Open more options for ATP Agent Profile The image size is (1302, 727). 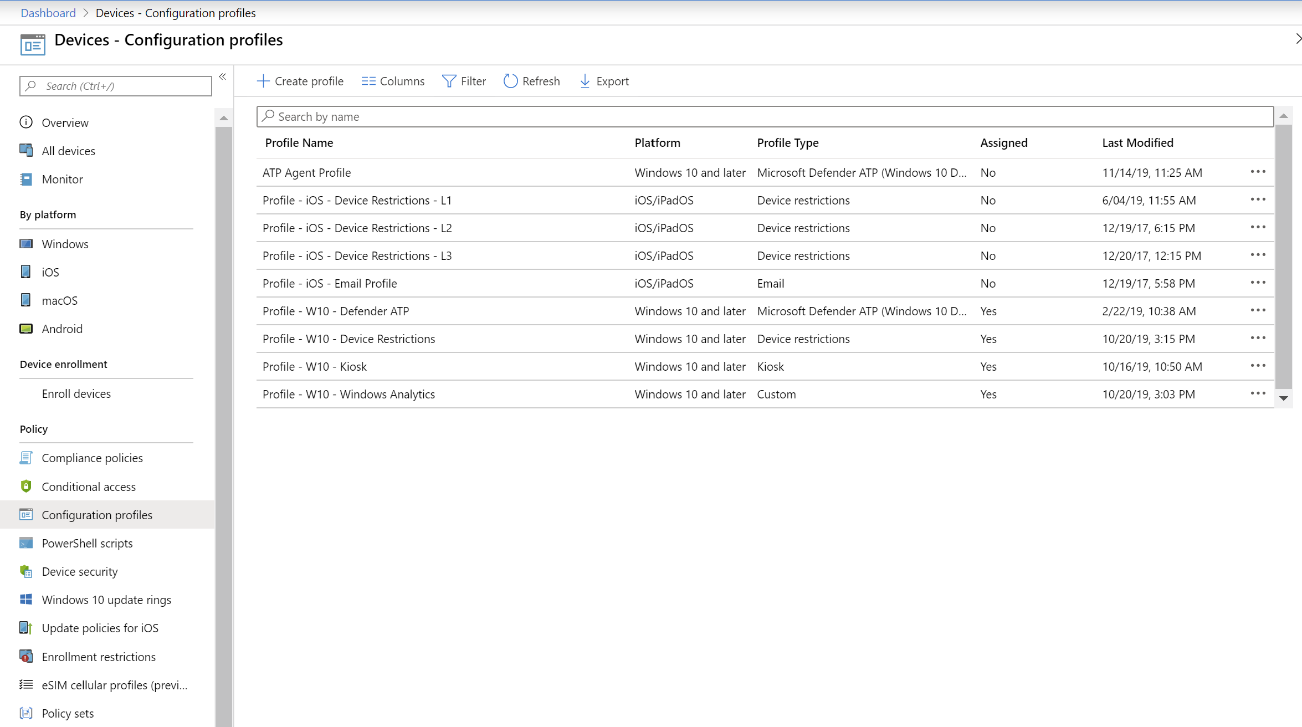coord(1258,172)
